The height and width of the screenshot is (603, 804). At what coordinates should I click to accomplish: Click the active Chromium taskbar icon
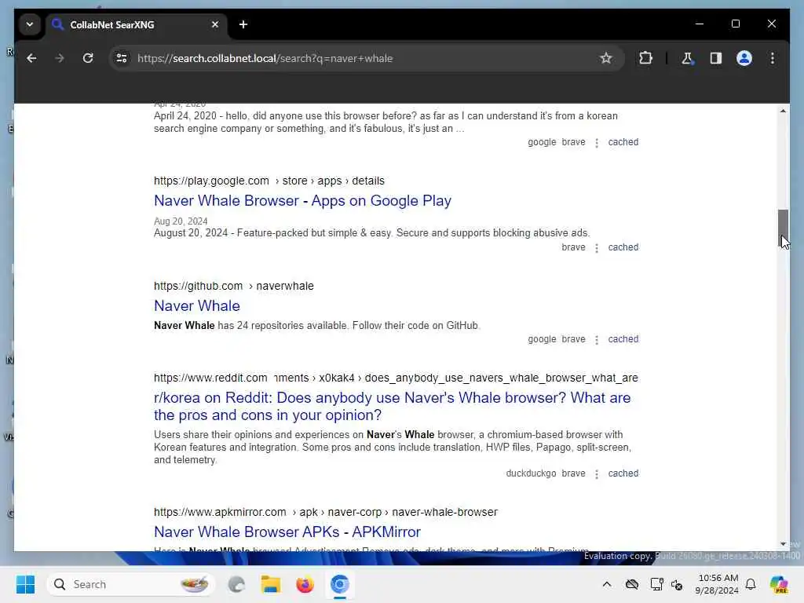[x=339, y=584]
